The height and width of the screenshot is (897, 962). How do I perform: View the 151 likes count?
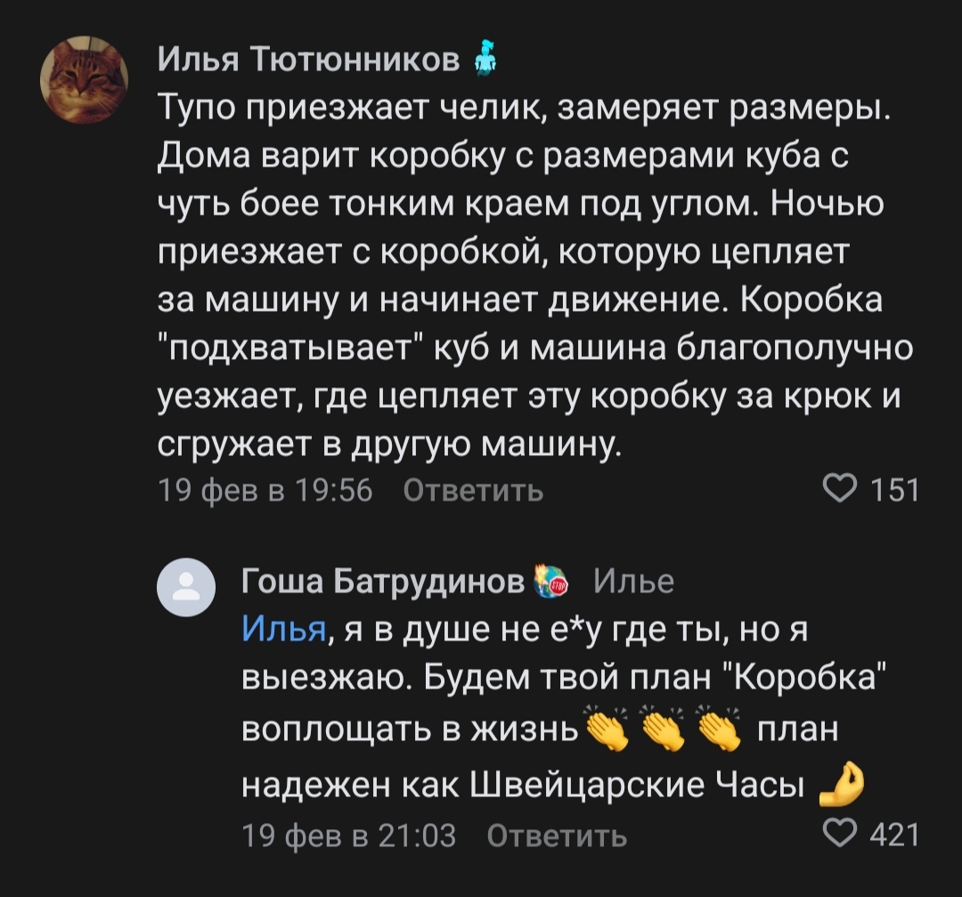click(895, 490)
